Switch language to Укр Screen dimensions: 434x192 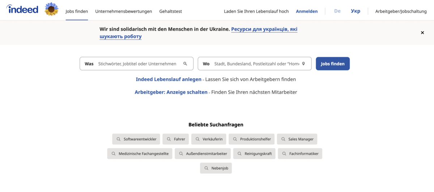coord(355,11)
